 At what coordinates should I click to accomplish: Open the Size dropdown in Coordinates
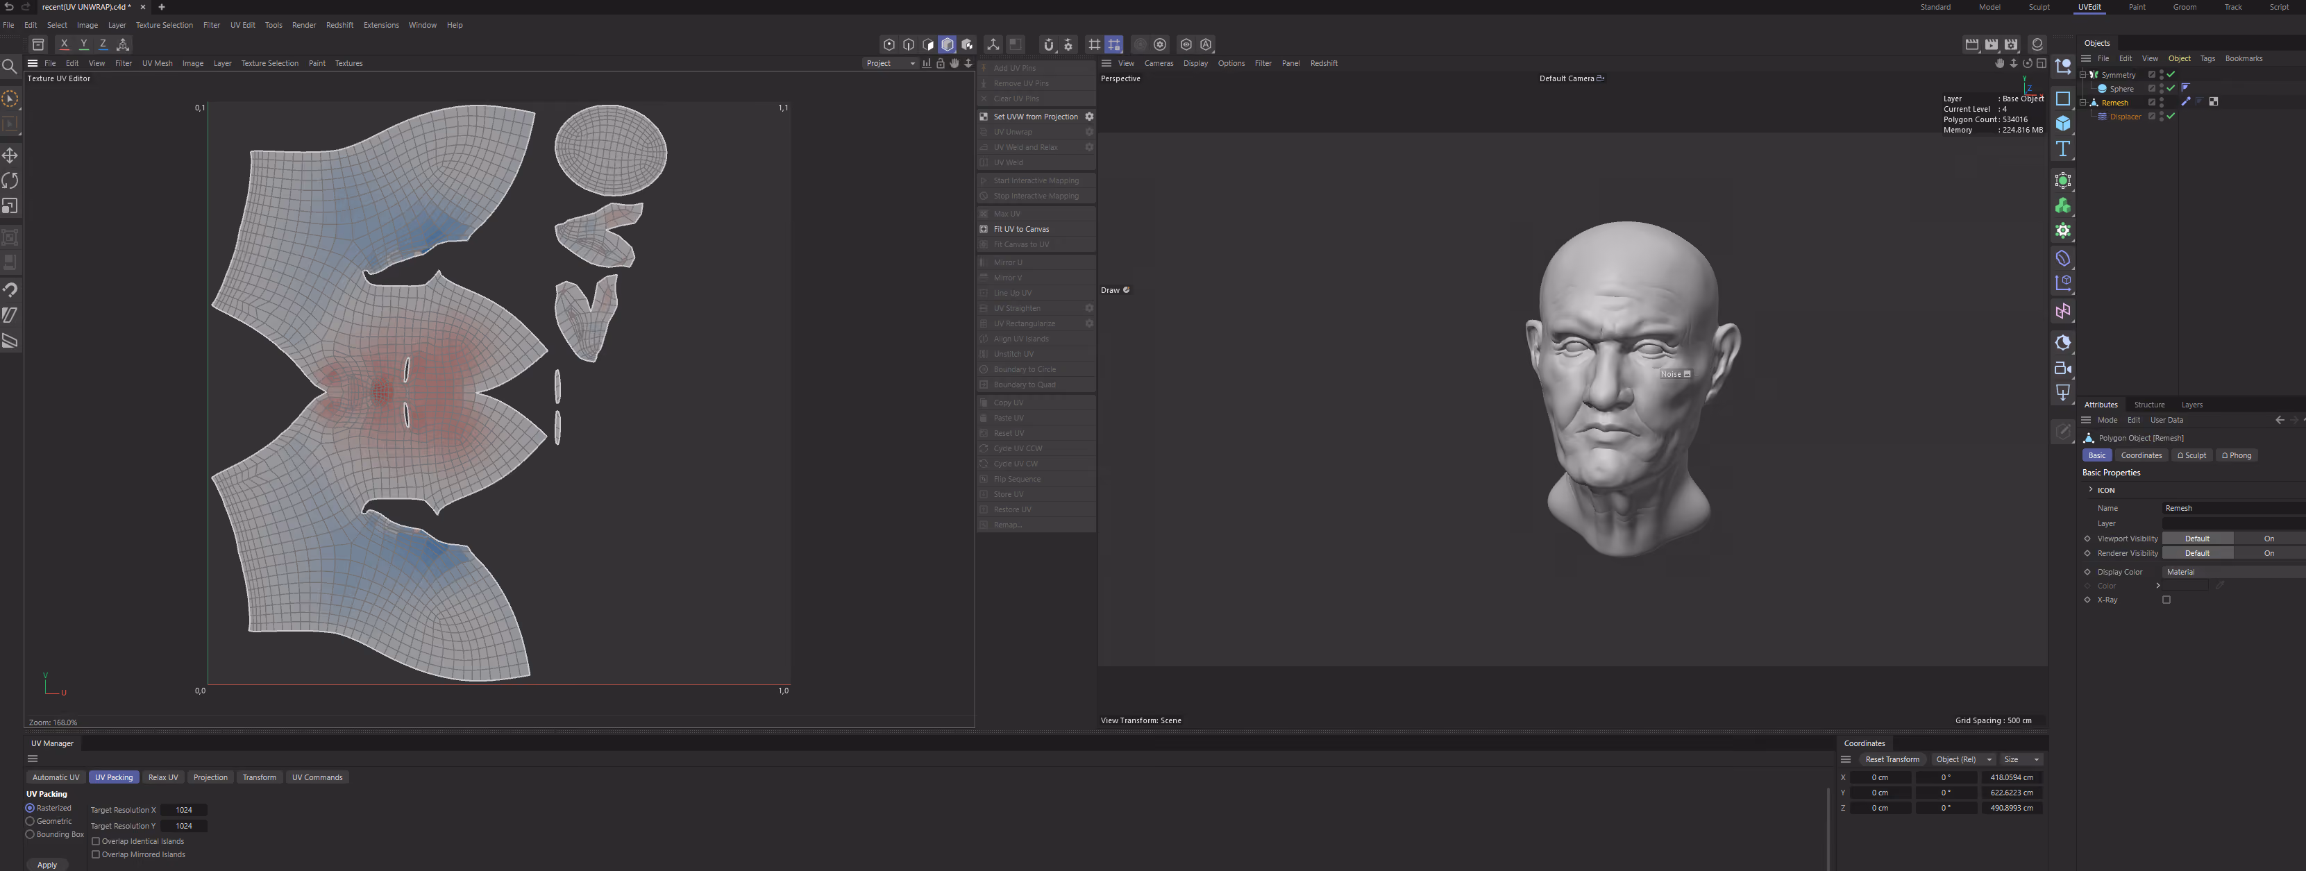coord(2021,760)
